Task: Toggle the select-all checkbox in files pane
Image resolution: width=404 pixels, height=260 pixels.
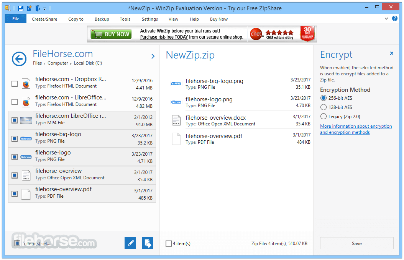Action: (17, 243)
